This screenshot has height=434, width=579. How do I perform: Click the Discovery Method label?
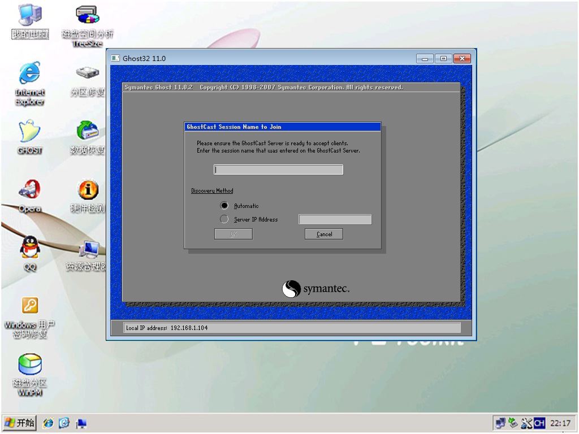pyautogui.click(x=212, y=191)
